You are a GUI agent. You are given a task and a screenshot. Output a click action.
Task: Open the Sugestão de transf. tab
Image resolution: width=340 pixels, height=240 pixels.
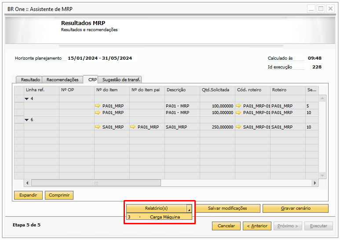tap(121, 80)
